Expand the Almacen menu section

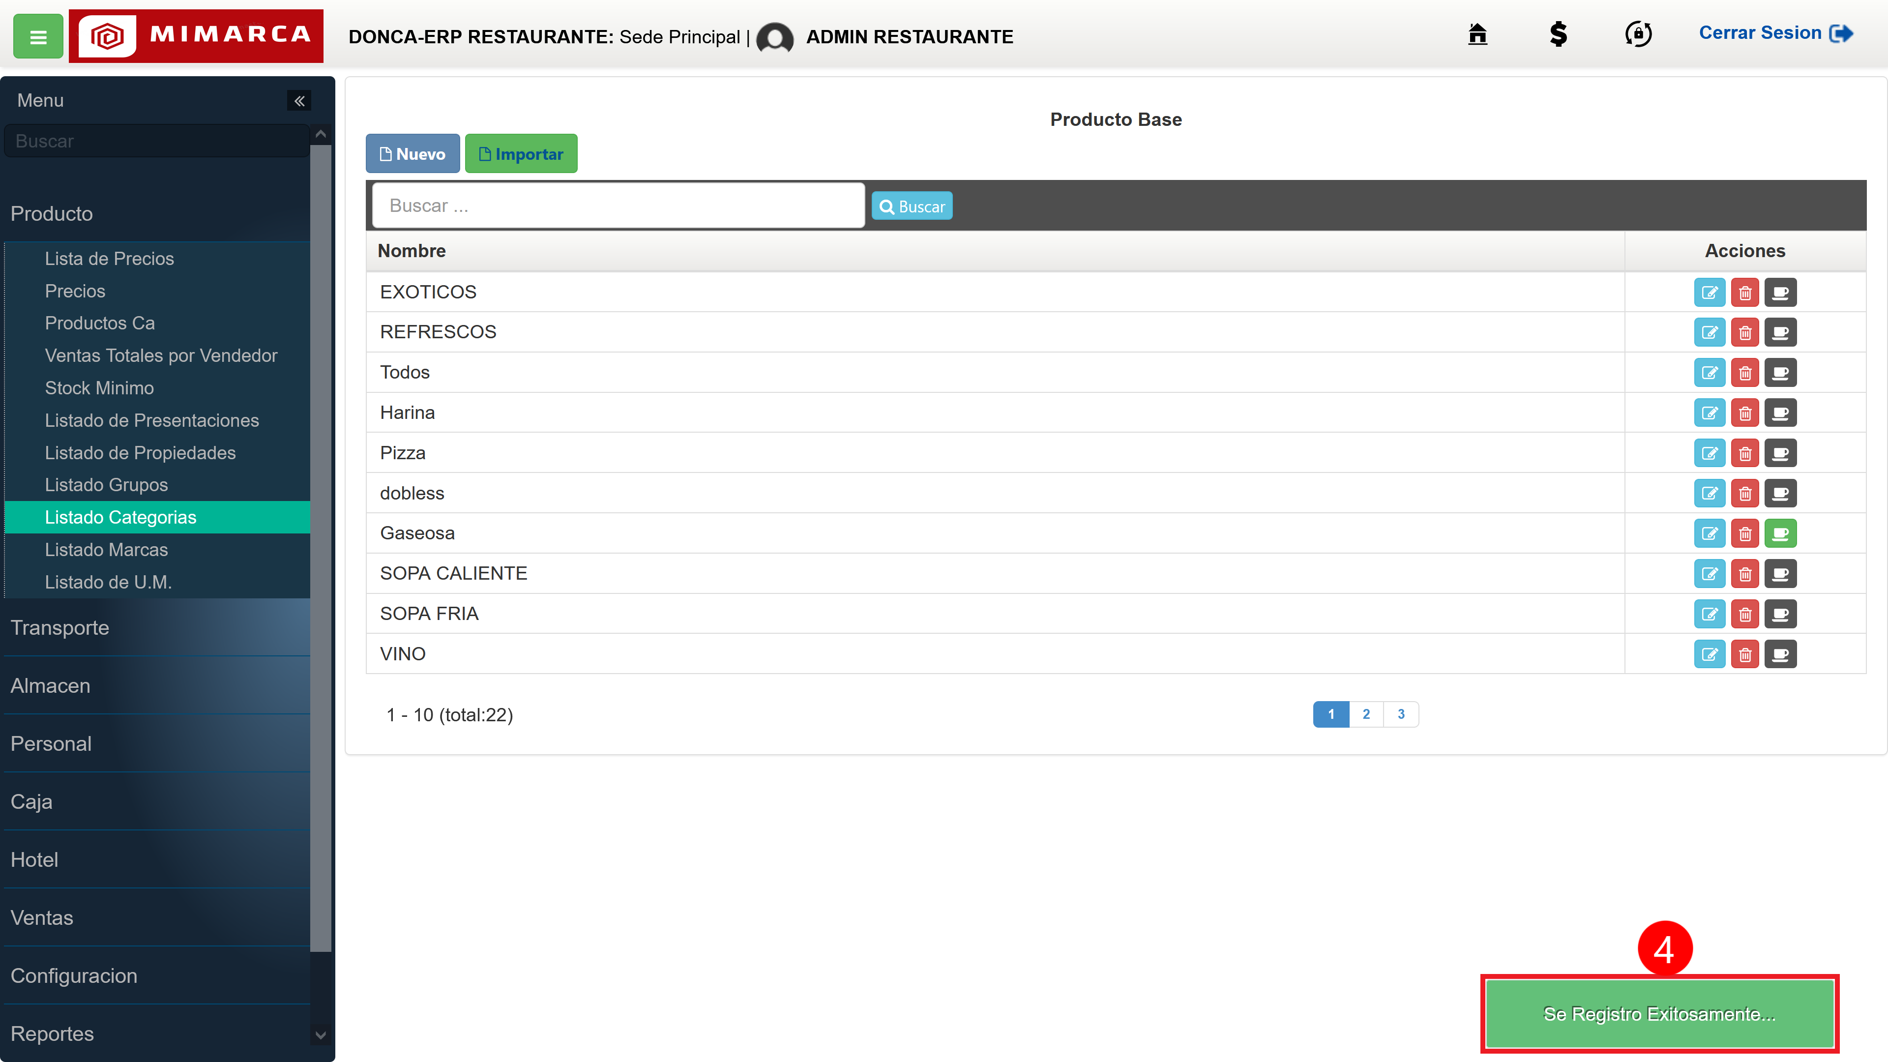pyautogui.click(x=157, y=686)
